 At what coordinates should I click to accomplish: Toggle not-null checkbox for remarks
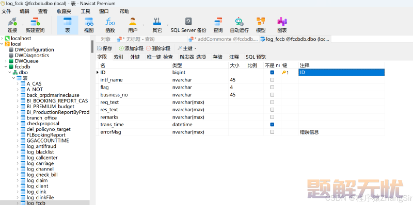[x=272, y=117]
